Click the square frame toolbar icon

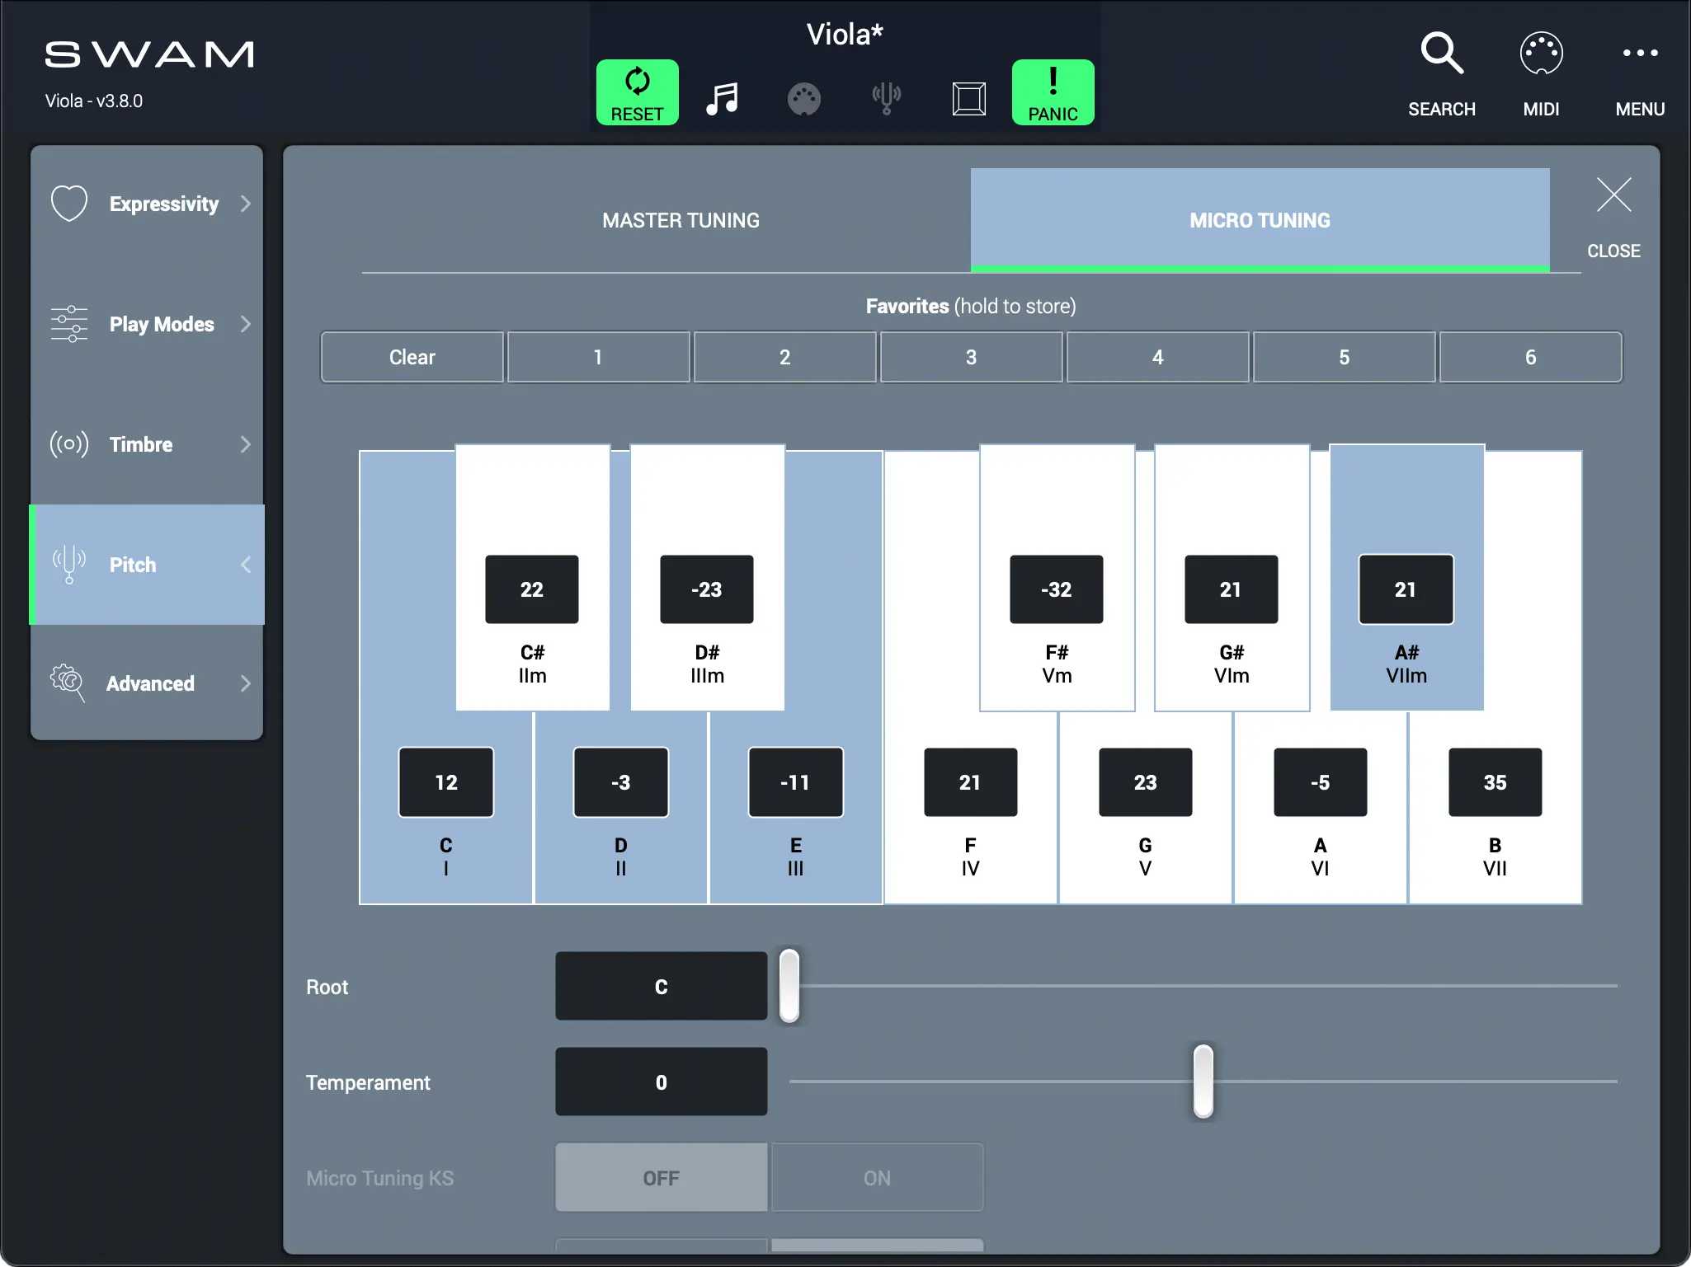[968, 99]
